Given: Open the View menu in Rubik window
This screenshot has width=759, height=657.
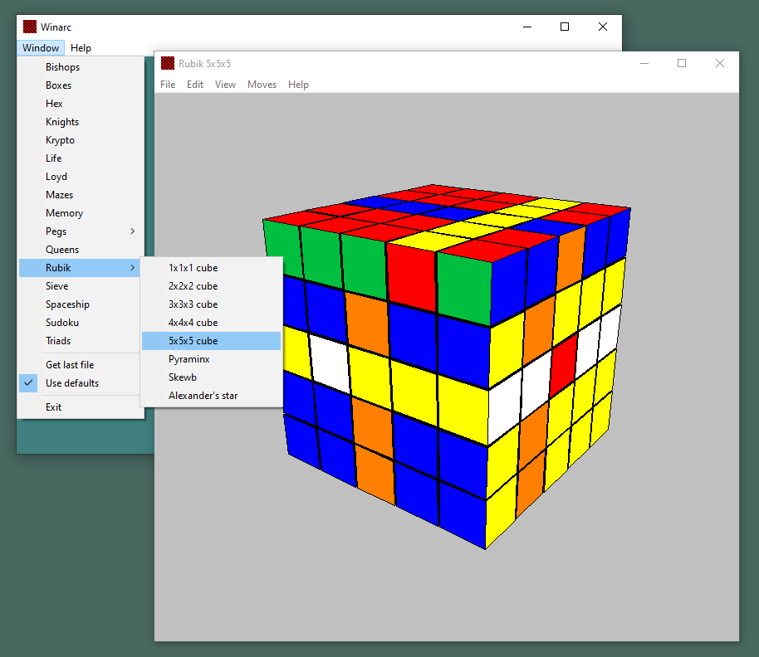Looking at the screenshot, I should pyautogui.click(x=226, y=85).
